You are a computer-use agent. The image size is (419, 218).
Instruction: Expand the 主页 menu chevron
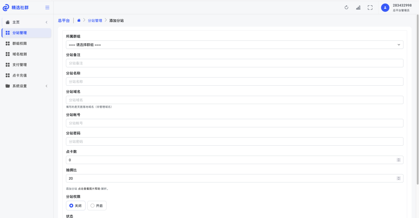[x=47, y=22]
